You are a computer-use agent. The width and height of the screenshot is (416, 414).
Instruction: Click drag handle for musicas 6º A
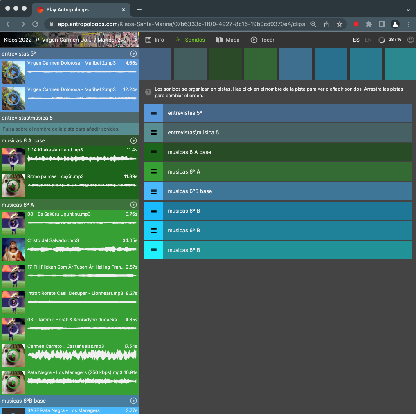[153, 172]
